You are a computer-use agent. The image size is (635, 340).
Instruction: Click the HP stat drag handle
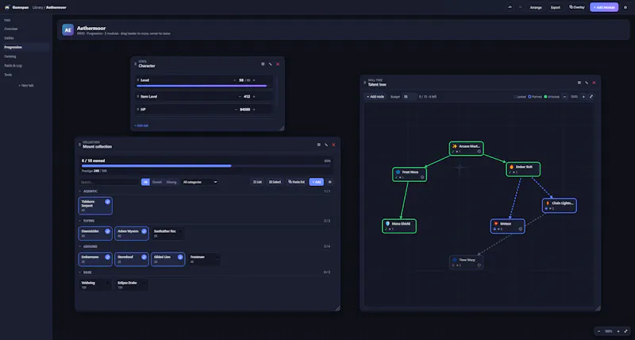click(x=138, y=110)
